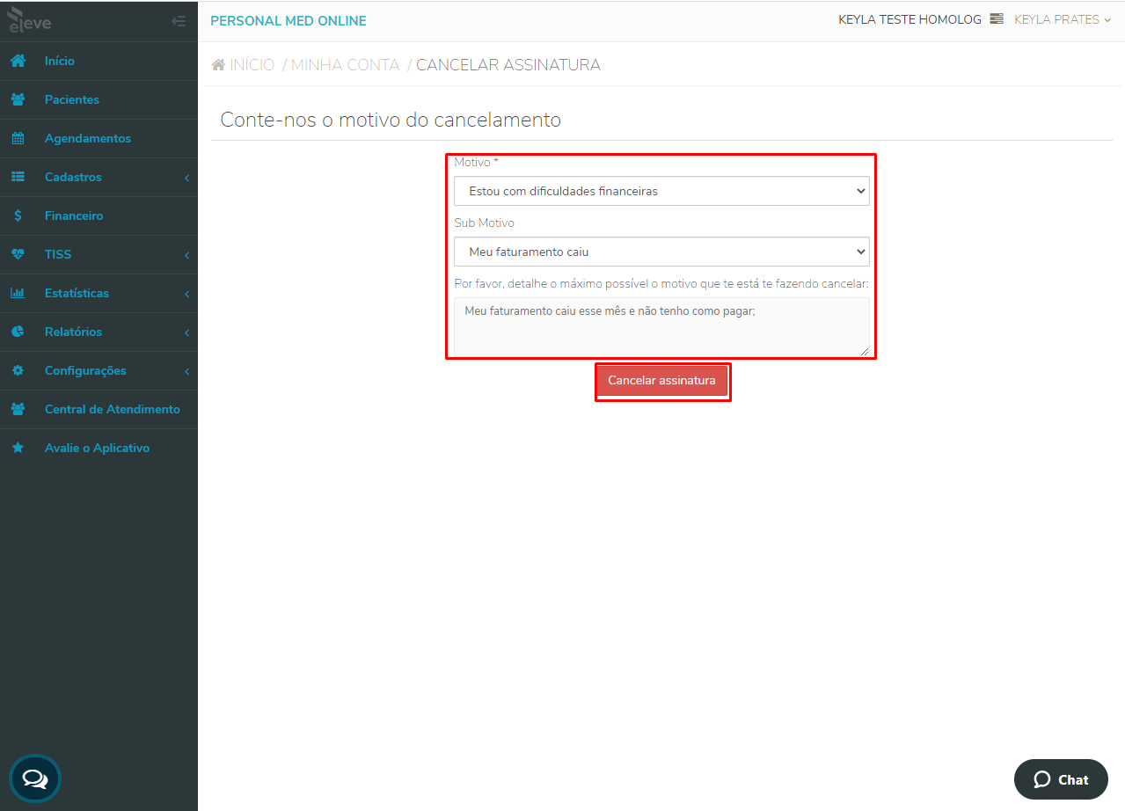
Task: Open the Pacientes menu item
Action: click(99, 99)
